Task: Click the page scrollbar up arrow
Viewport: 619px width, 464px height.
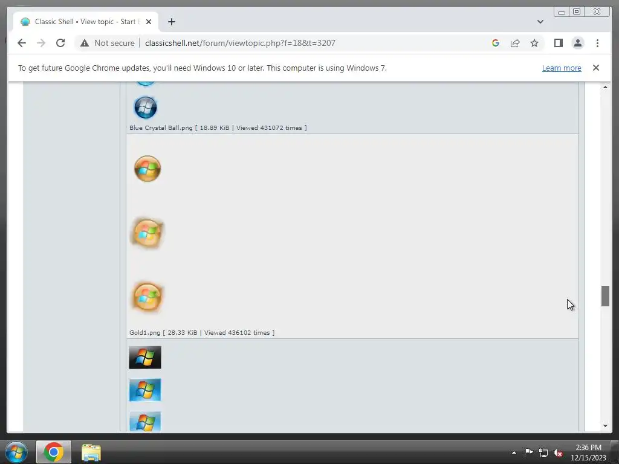Action: (605, 87)
